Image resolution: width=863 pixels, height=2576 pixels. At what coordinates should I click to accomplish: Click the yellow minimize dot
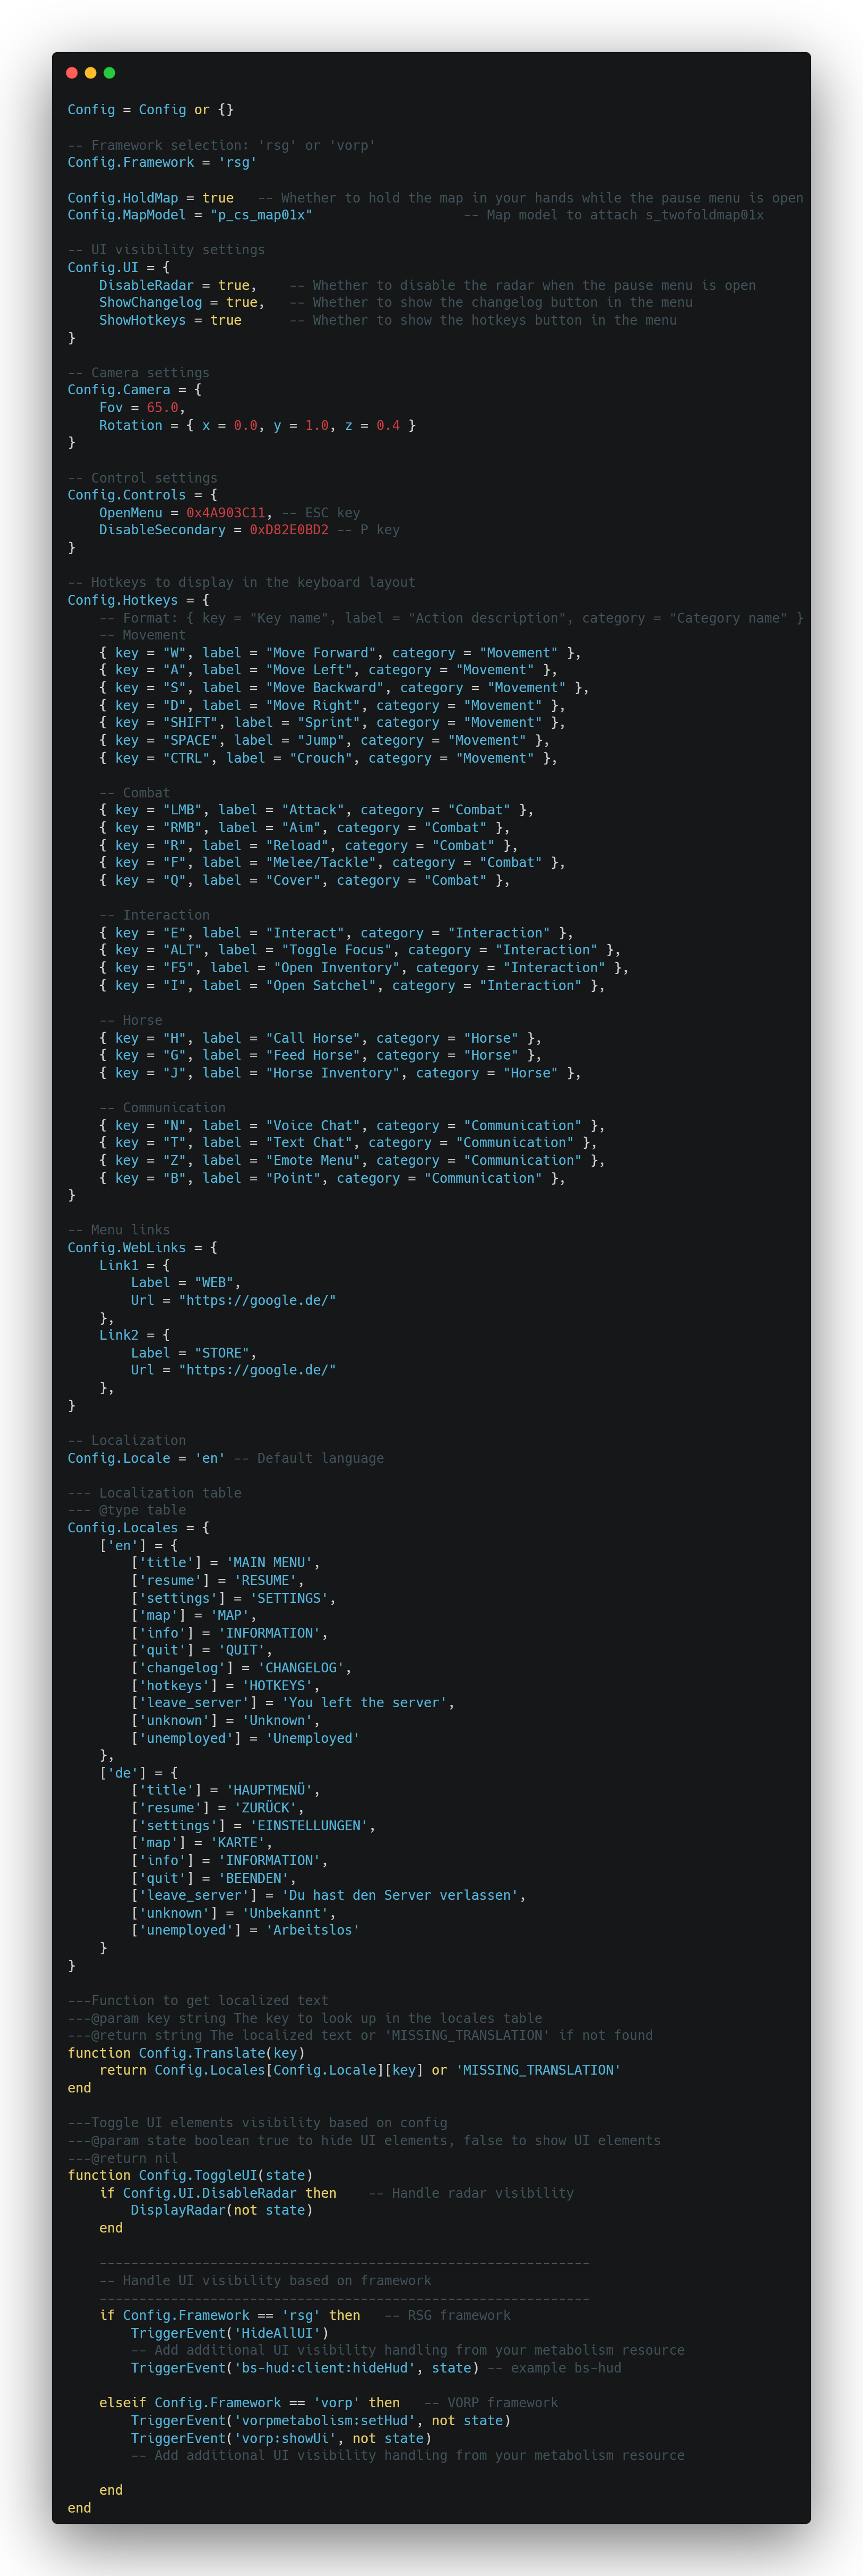(x=91, y=73)
